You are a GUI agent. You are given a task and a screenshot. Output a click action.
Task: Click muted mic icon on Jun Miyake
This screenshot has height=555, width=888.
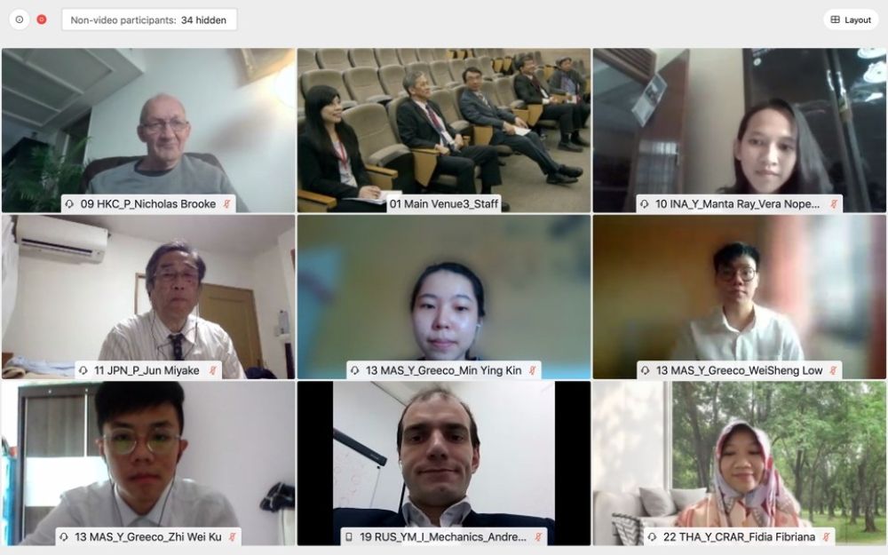coord(212,370)
